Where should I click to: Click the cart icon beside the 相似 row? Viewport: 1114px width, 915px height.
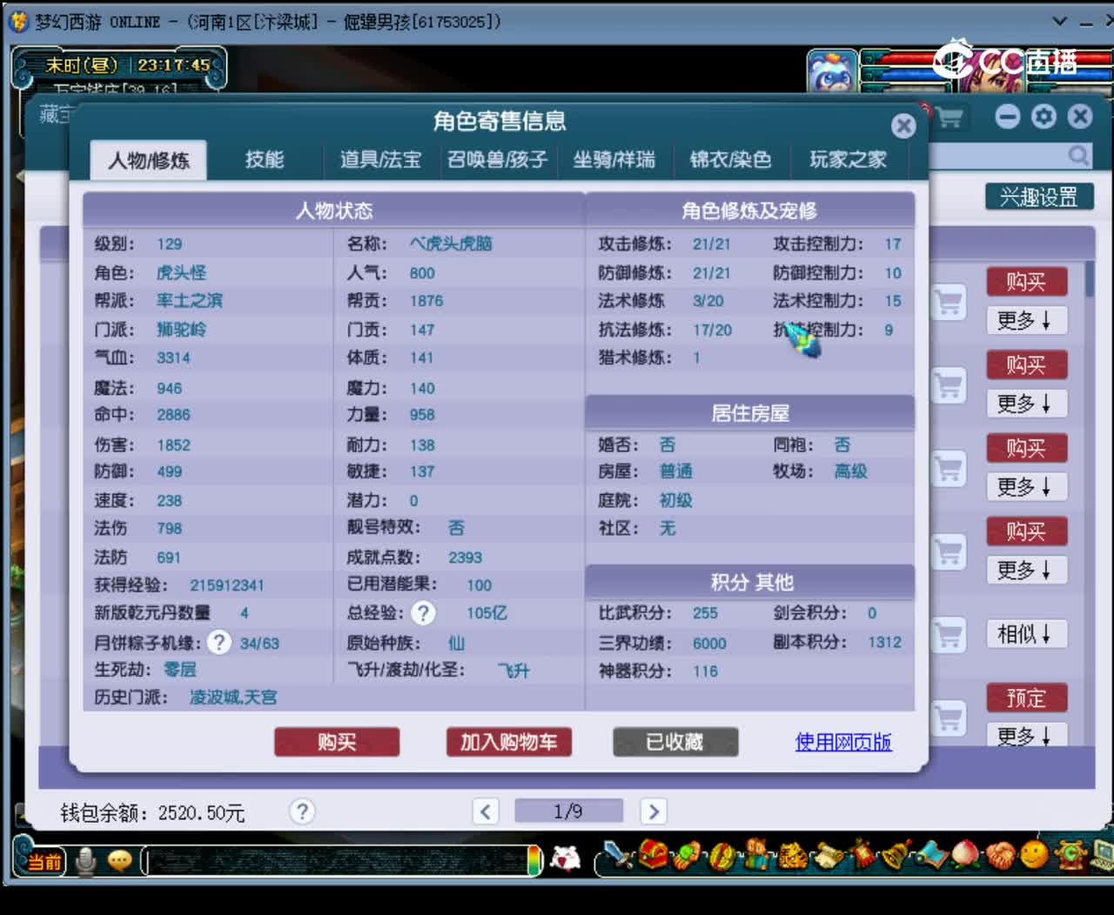click(x=949, y=635)
